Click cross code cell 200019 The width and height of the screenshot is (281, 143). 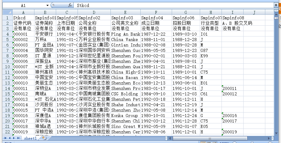pyautogui.click(x=232, y=132)
